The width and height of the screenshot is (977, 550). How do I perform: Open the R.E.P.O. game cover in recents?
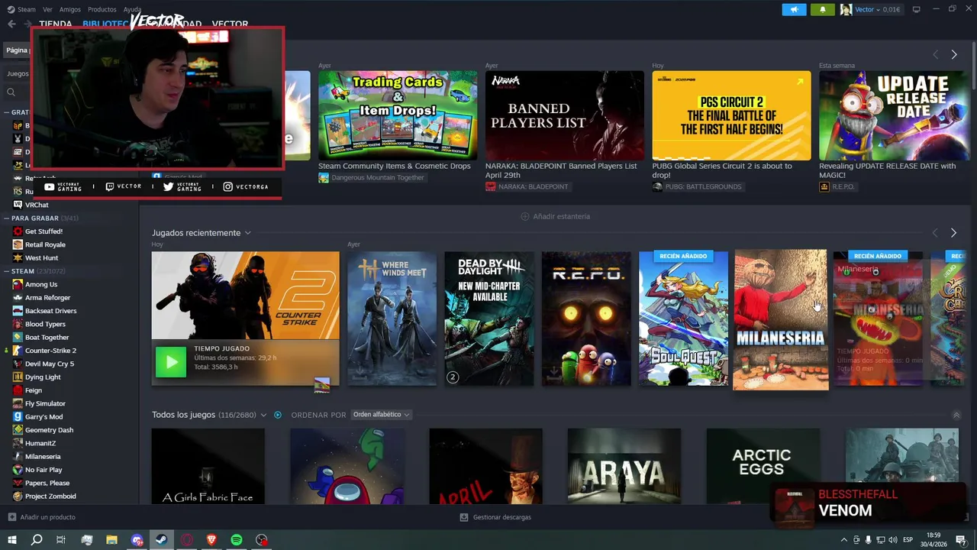click(x=586, y=319)
